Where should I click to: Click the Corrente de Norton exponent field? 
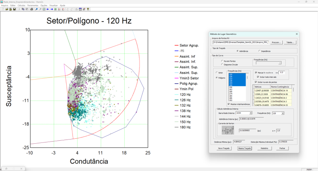click(279, 130)
